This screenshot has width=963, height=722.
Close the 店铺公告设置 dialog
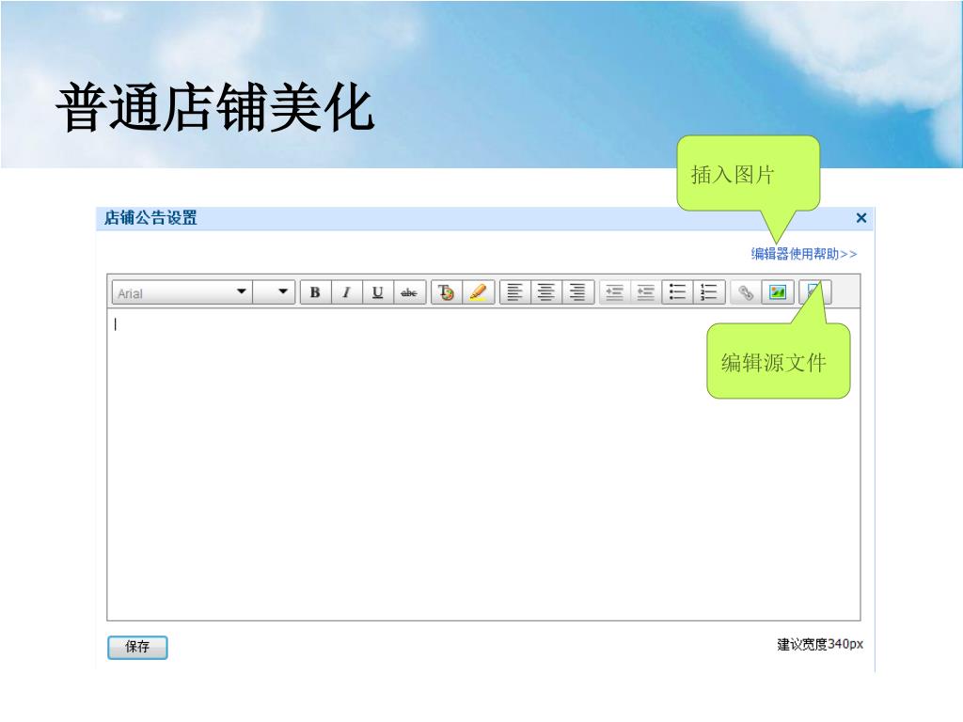point(861,218)
